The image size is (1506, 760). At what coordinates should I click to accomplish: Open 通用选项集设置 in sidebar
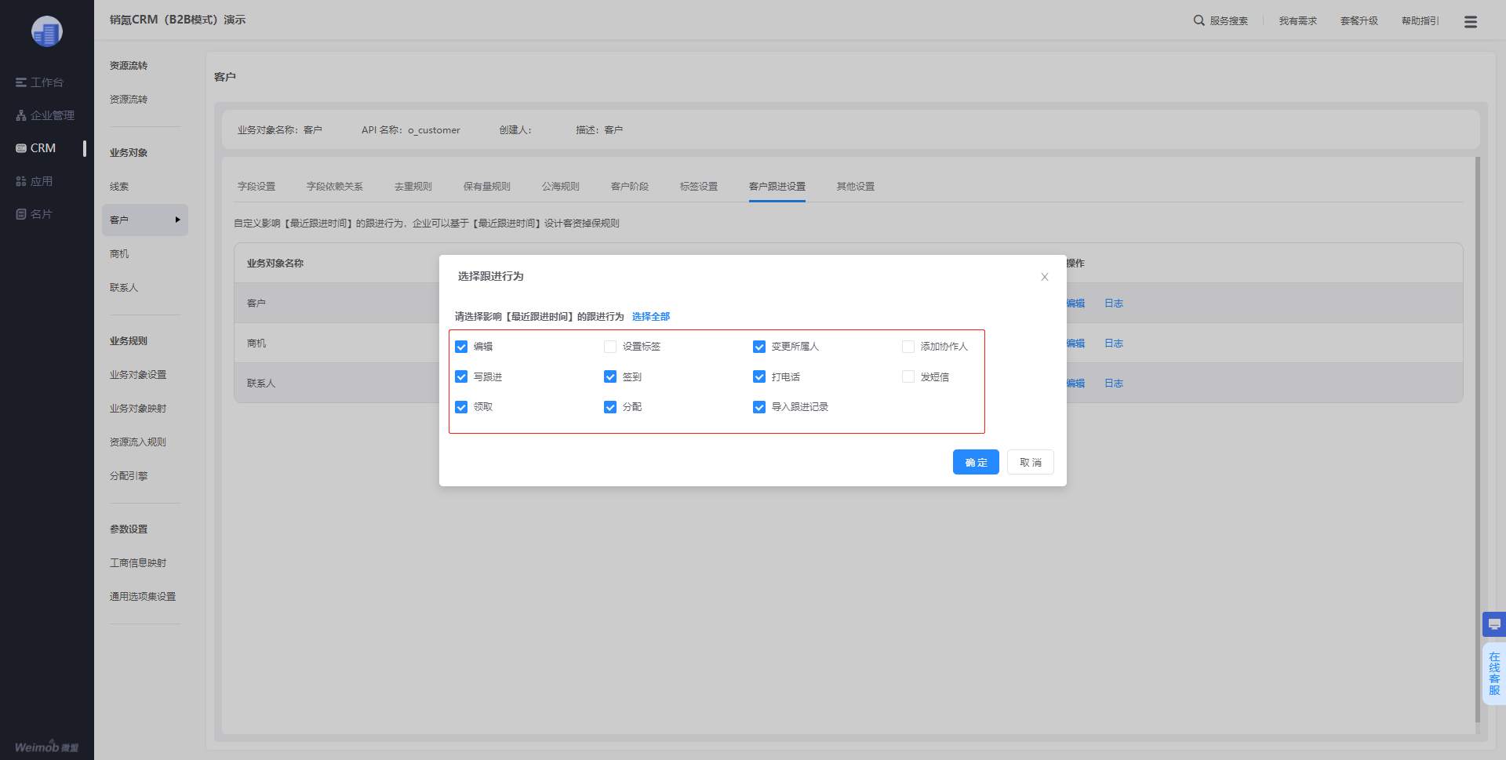[143, 597]
